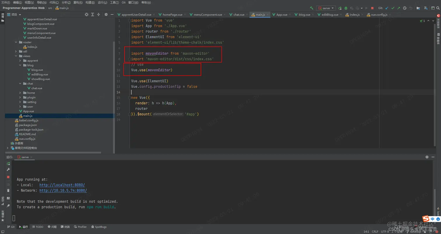Click the Build project hammer icon
This screenshot has height=234, width=441.
click(x=312, y=8)
